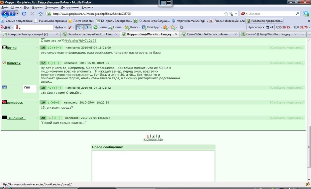
Task: Open the Работа по профессия bookmark
Action: (x=265, y=21)
